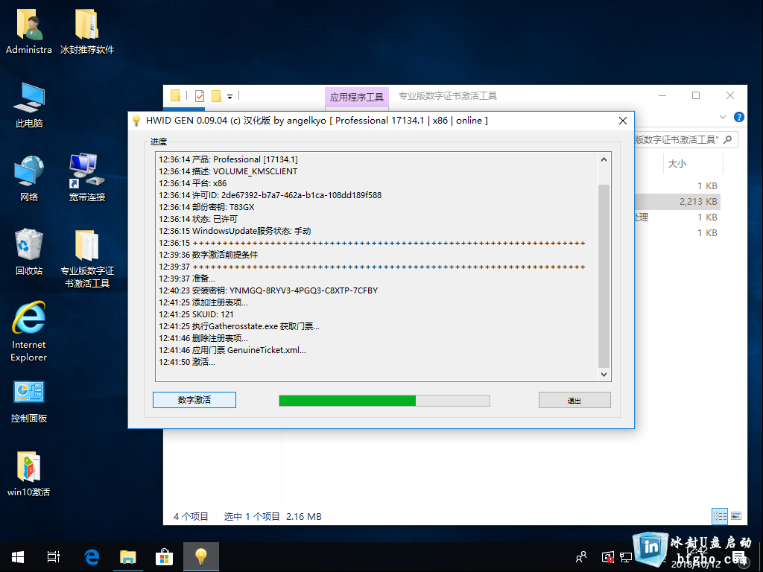Click the 数字激活 button

[194, 400]
